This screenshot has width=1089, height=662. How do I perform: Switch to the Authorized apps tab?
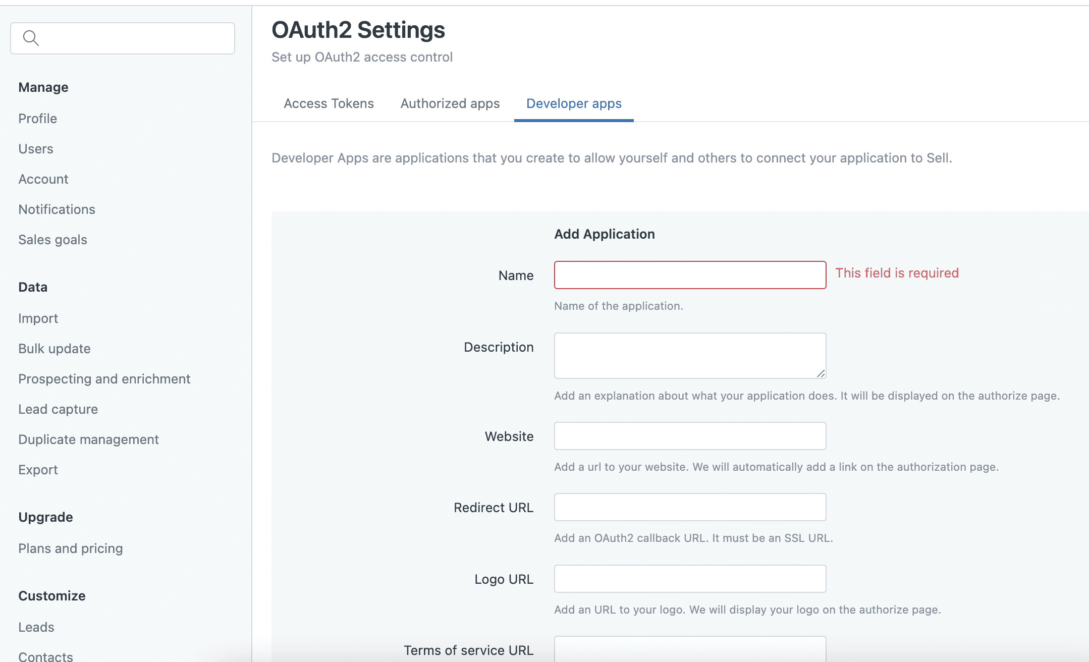[450, 103]
